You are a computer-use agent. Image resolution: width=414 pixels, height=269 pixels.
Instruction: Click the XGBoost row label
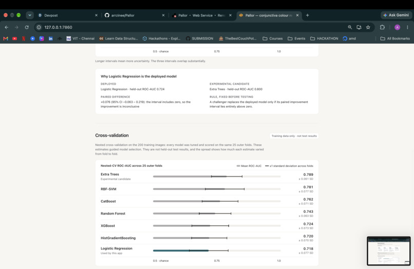[108, 226]
